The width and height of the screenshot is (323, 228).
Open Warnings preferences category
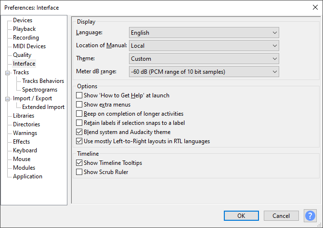click(25, 133)
